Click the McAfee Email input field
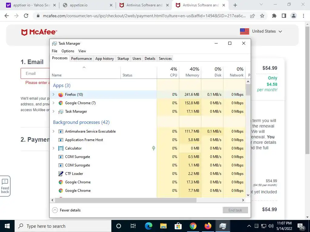The image size is (310, 232). (35, 74)
